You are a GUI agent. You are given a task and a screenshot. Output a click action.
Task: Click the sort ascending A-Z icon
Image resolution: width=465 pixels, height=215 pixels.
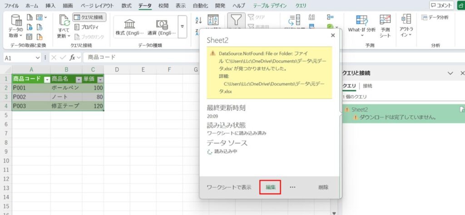(198, 20)
